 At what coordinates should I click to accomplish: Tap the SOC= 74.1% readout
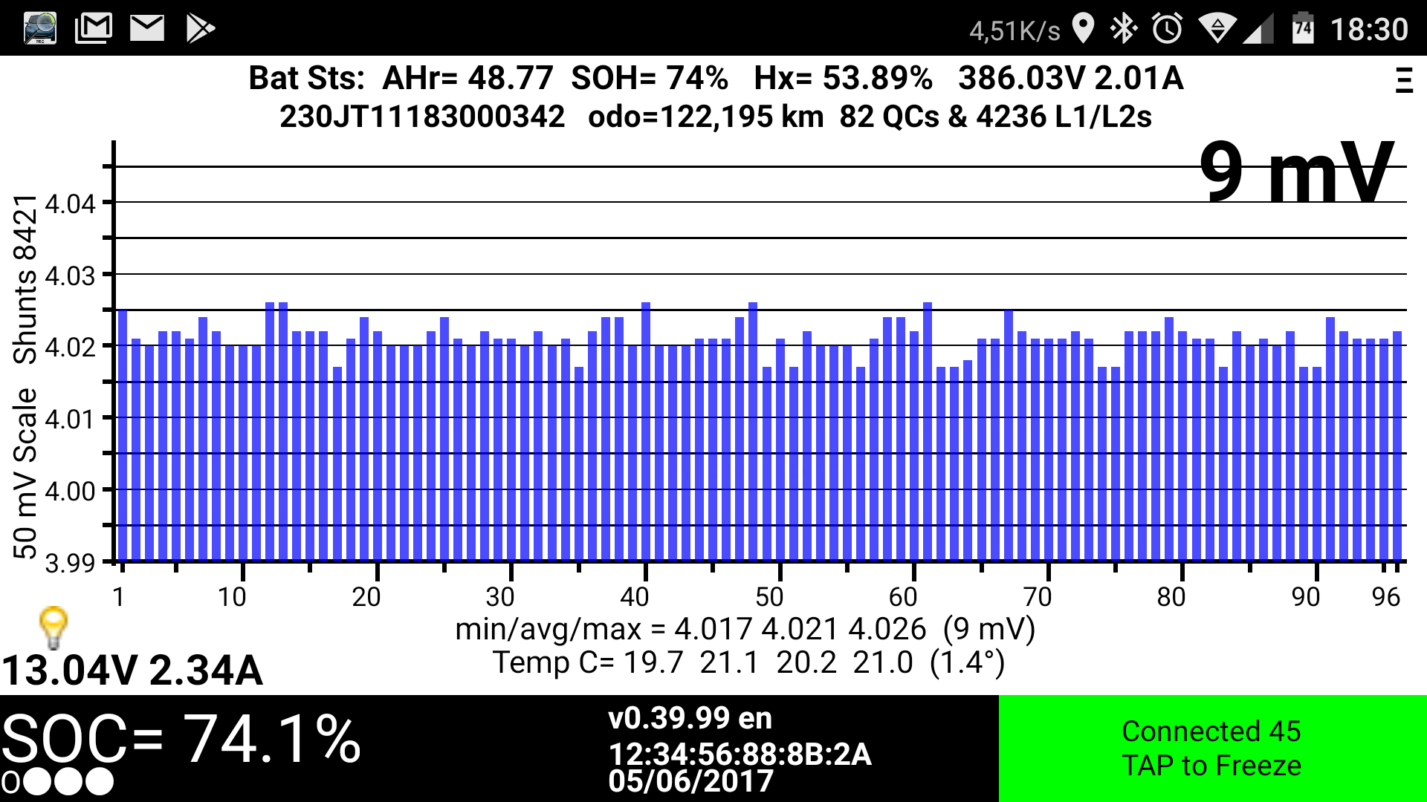181,739
